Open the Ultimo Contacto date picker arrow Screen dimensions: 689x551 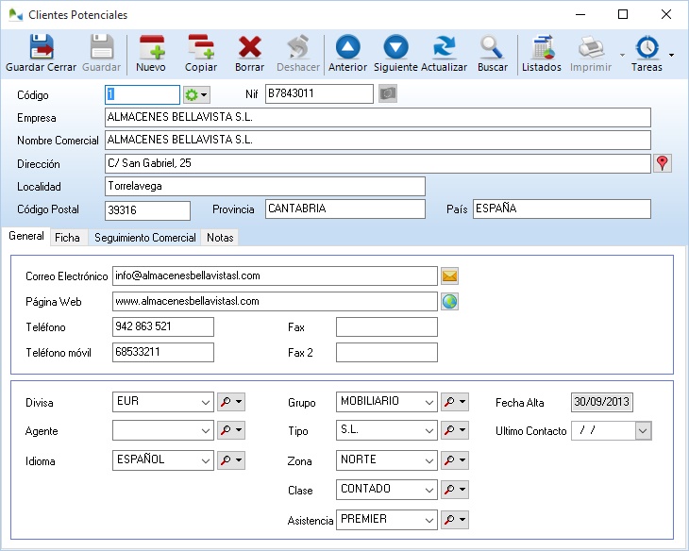point(643,430)
